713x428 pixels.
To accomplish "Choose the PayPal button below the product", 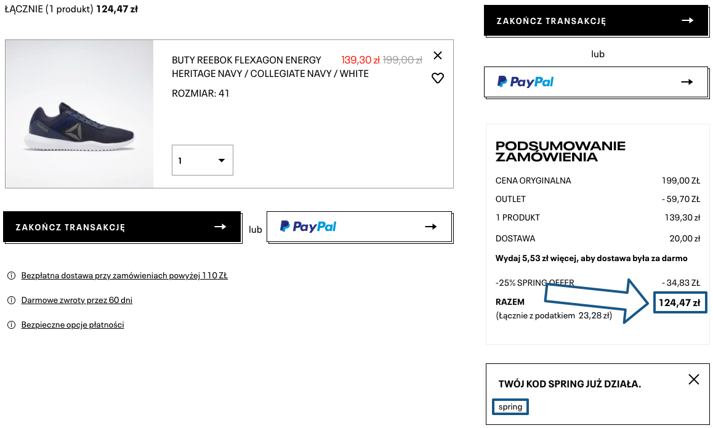I will (360, 227).
